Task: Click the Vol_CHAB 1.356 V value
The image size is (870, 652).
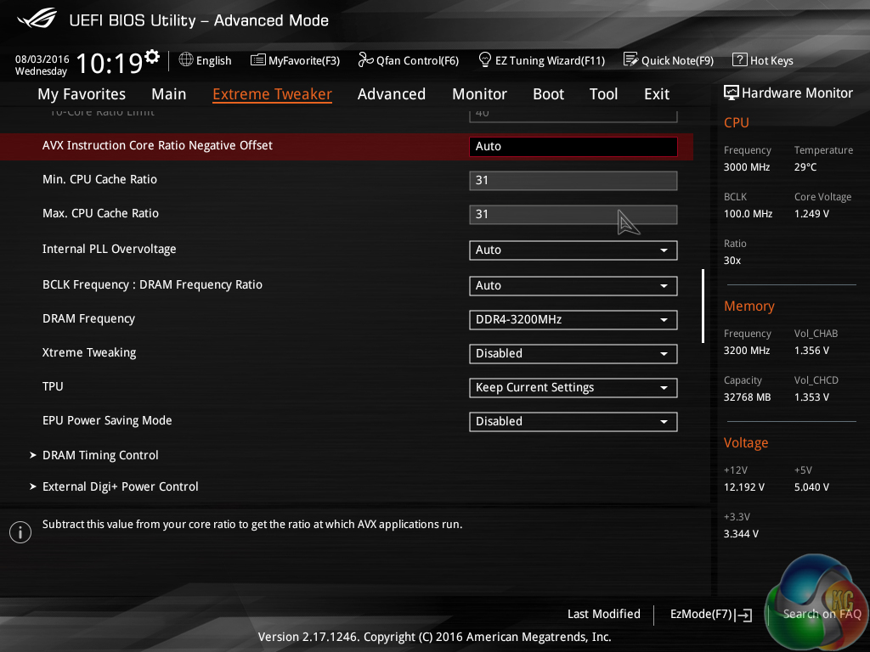Action: click(x=811, y=351)
